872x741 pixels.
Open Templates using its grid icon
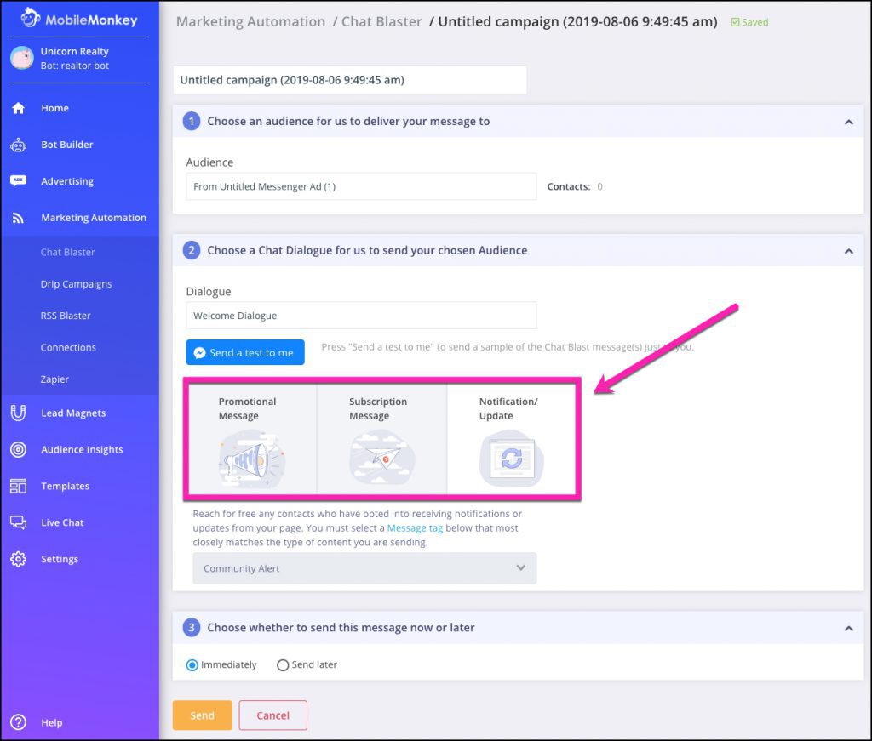20,486
